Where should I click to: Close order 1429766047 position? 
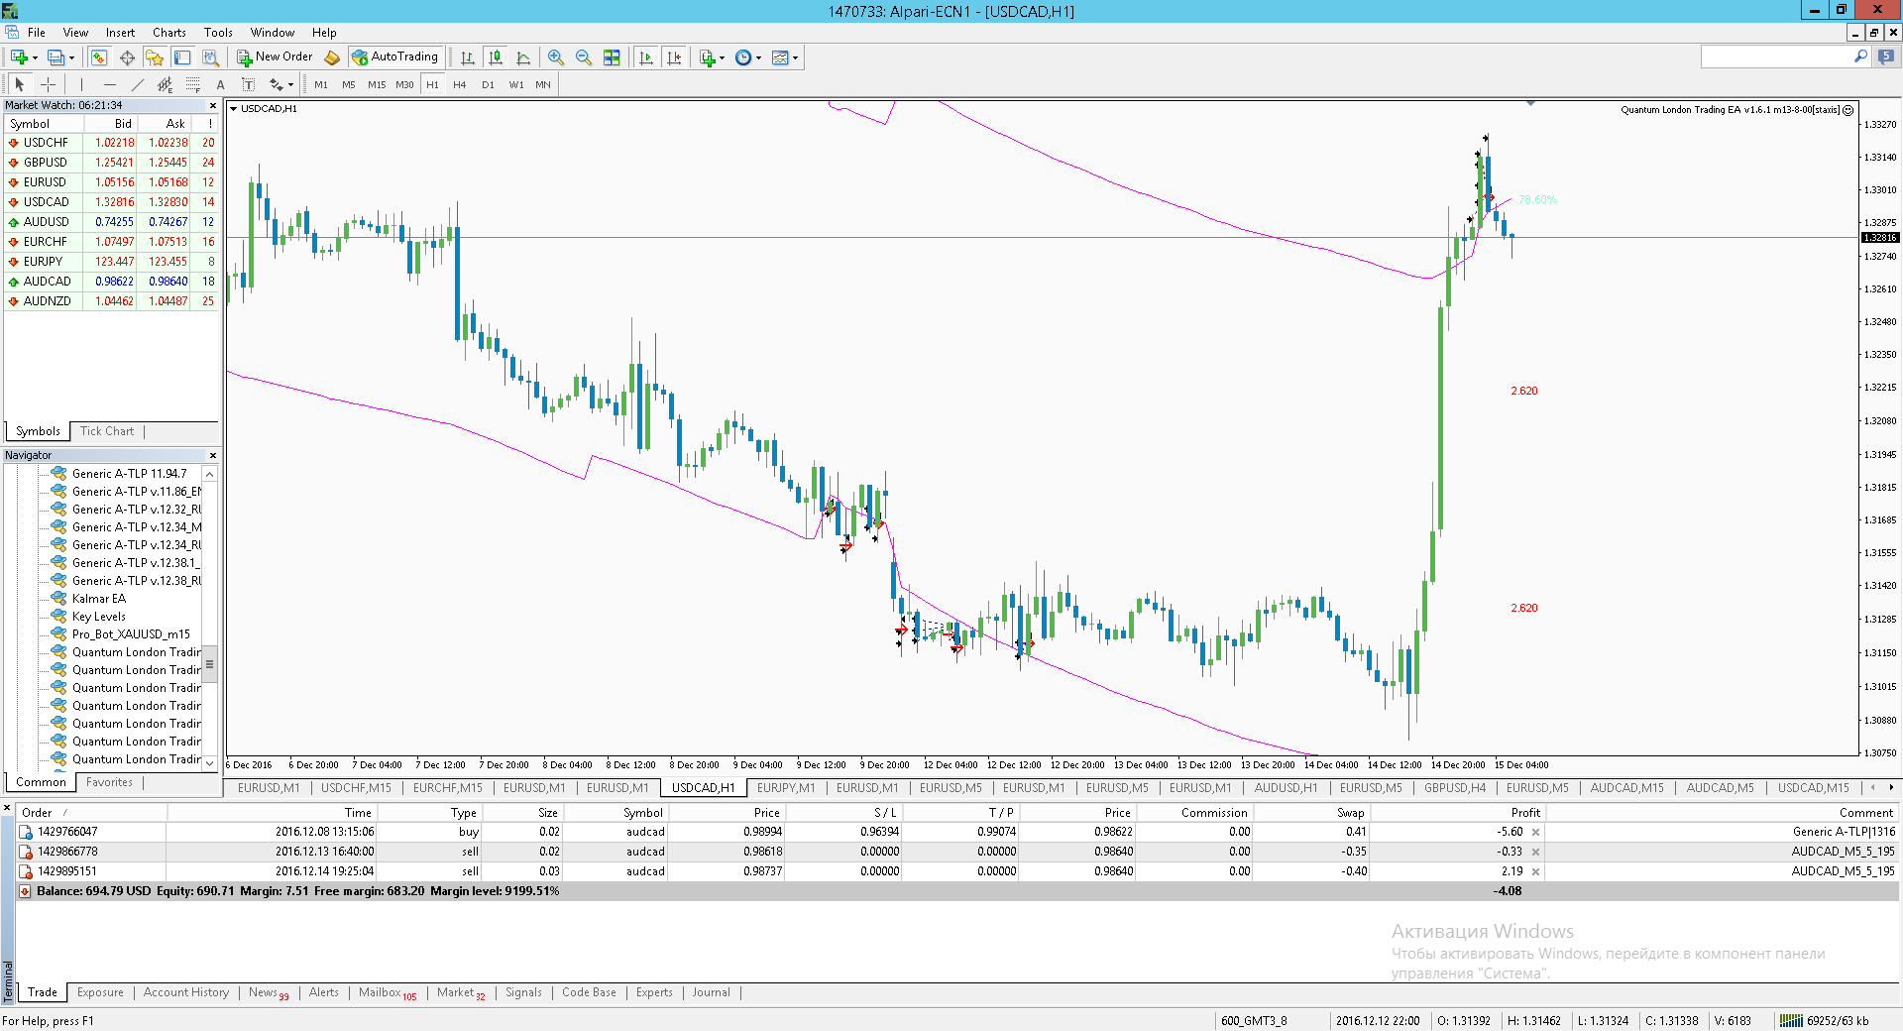[1536, 833]
